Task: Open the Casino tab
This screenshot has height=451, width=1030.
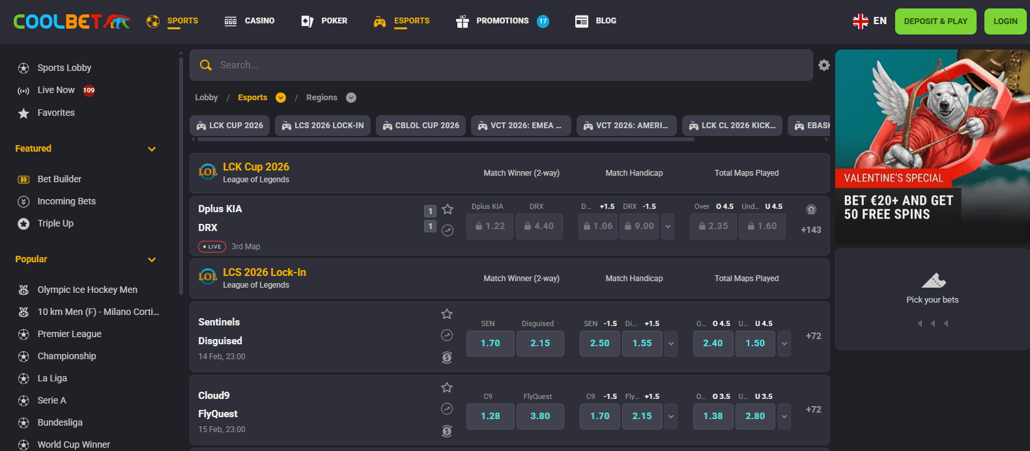Action: point(250,21)
